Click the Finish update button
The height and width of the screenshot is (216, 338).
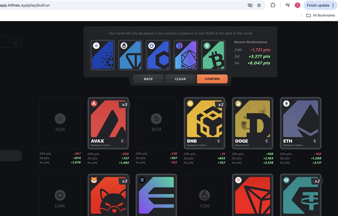321,5
